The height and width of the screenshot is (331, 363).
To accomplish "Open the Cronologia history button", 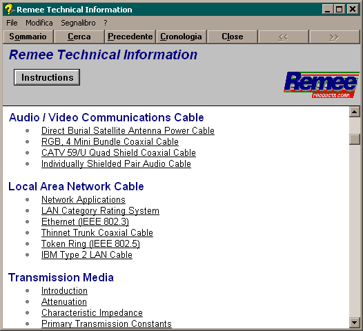I will 181,37.
